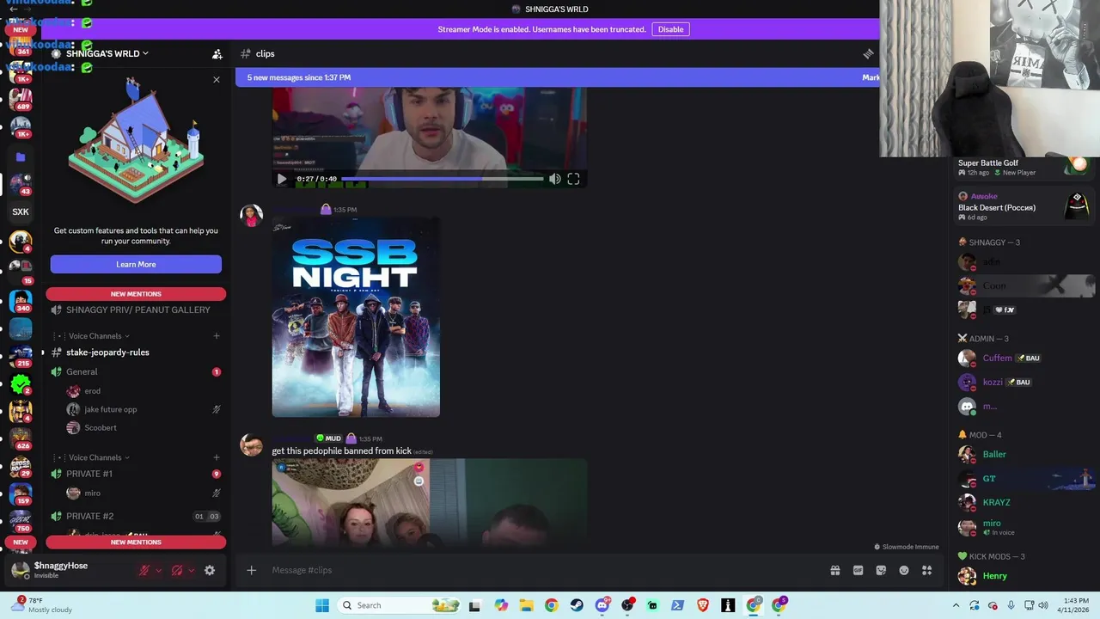This screenshot has width=1100, height=619.
Task: Open the SXK server icon
Action: click(x=21, y=211)
